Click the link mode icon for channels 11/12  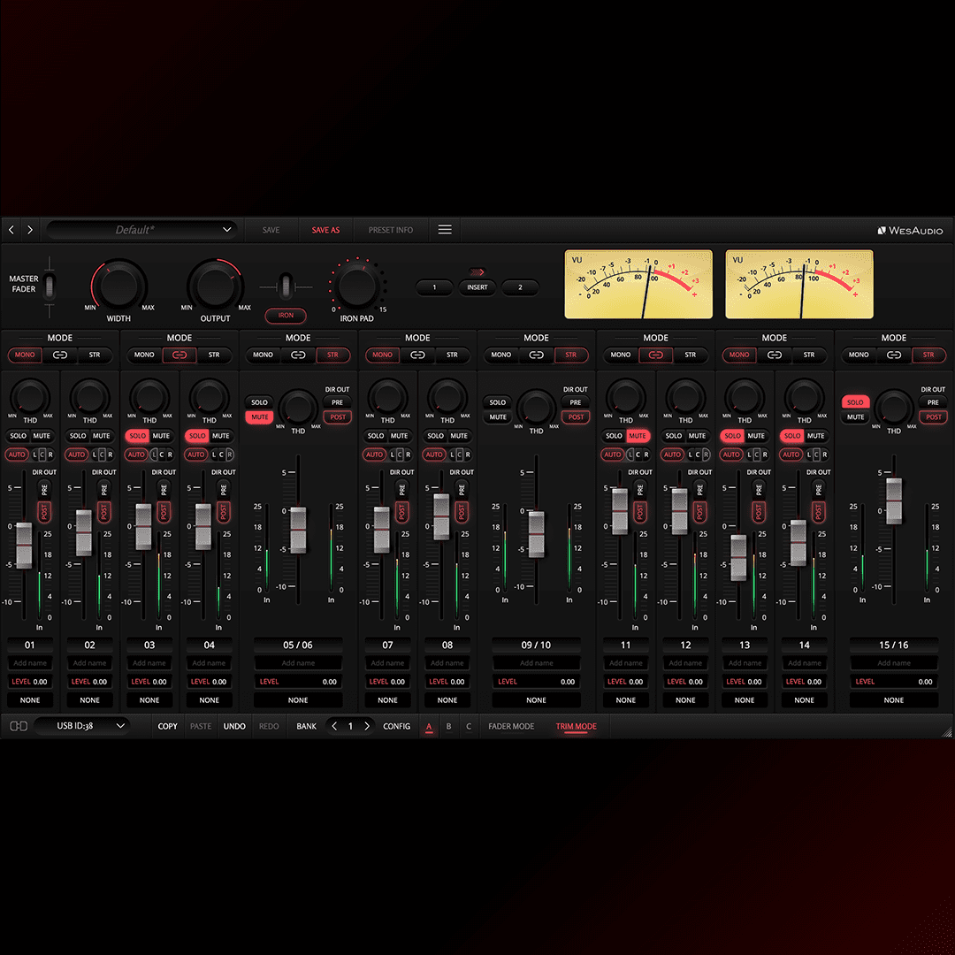click(x=655, y=355)
